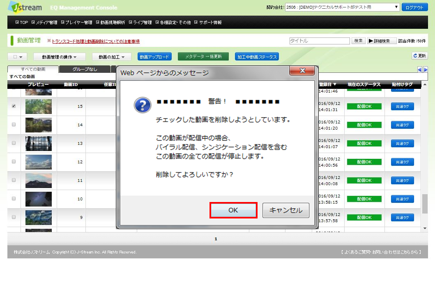Go to next page with right arrow icon
The height and width of the screenshot is (295, 435).
coord(426,70)
